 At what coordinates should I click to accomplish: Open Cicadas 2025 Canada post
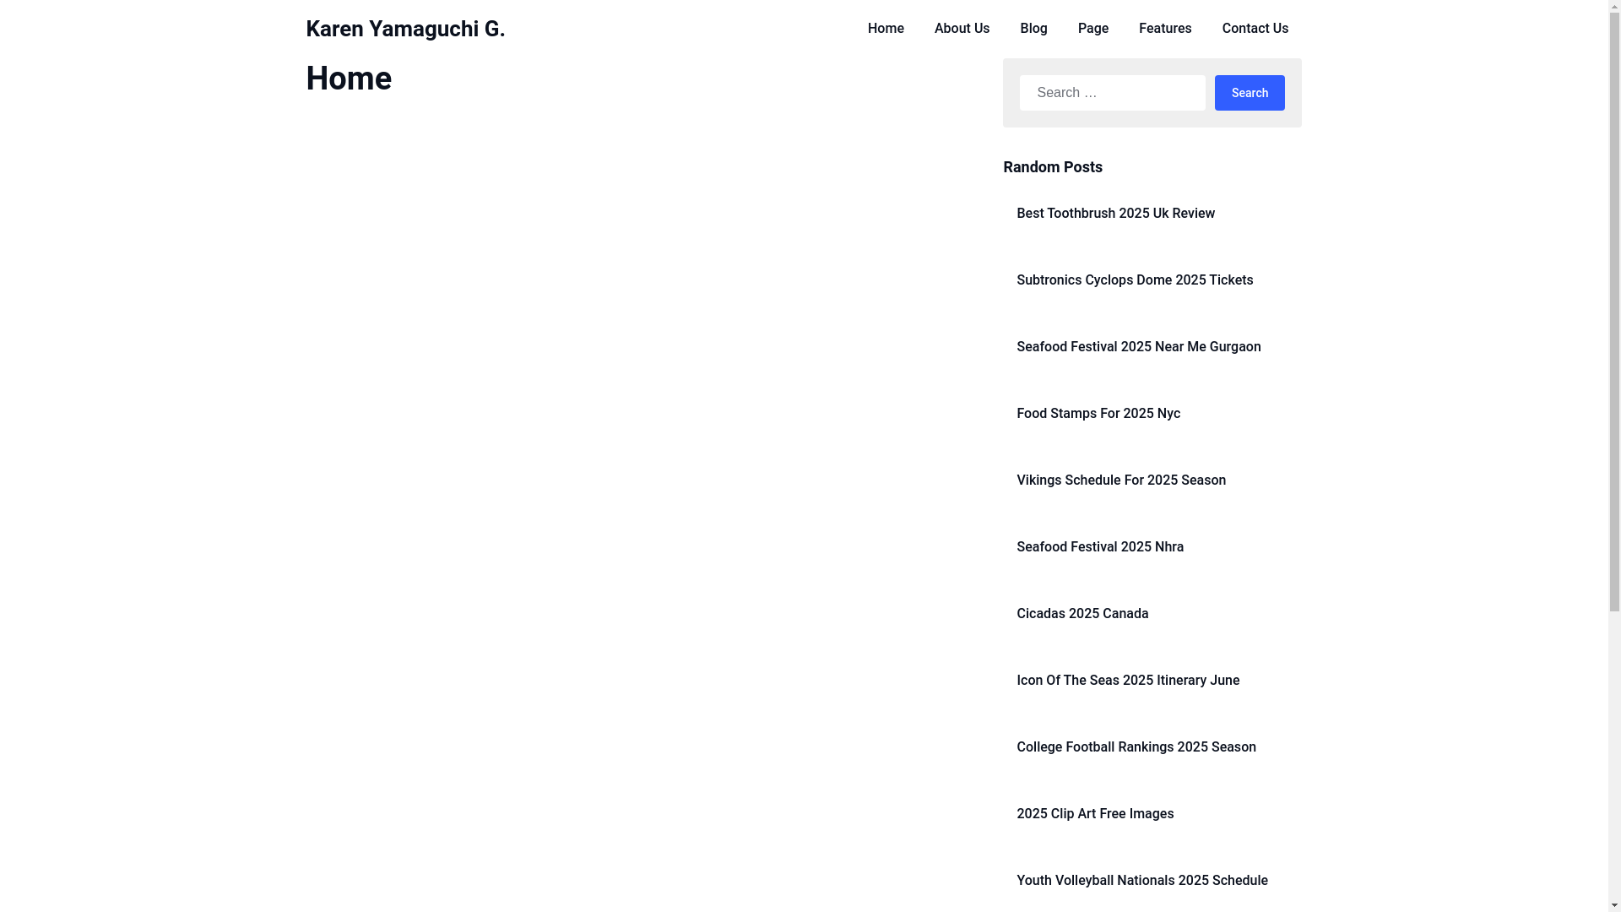point(1082,614)
